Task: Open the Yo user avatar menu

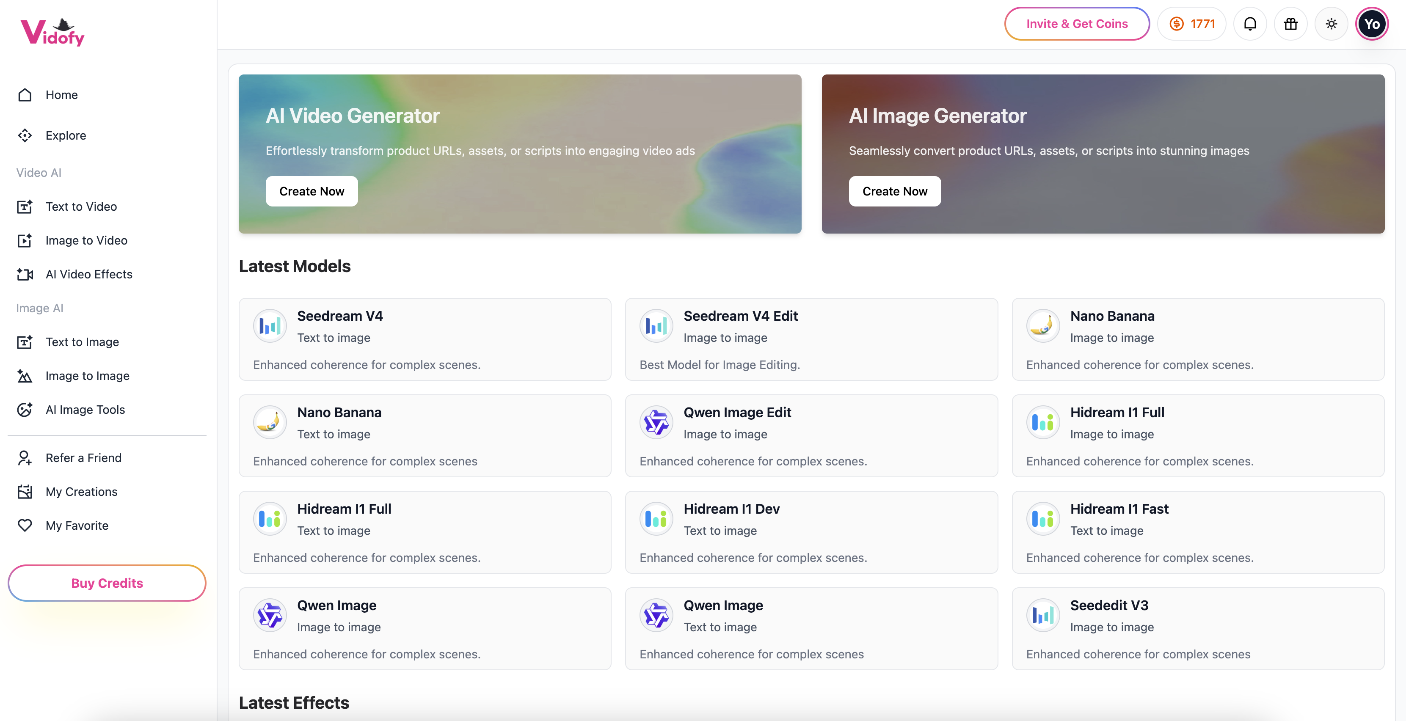Action: click(x=1372, y=24)
